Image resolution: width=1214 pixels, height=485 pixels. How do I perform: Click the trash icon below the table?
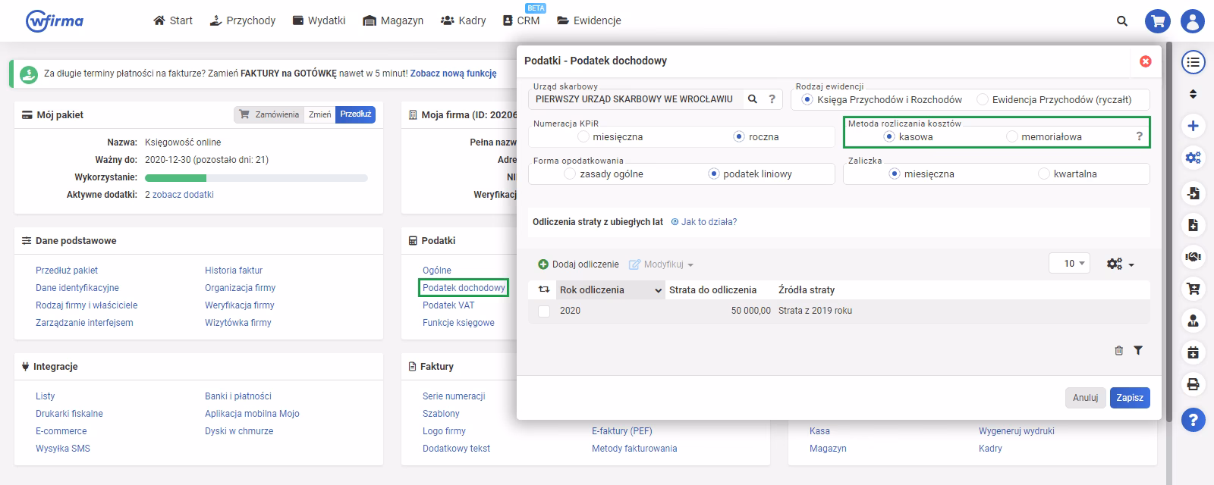[1118, 350]
